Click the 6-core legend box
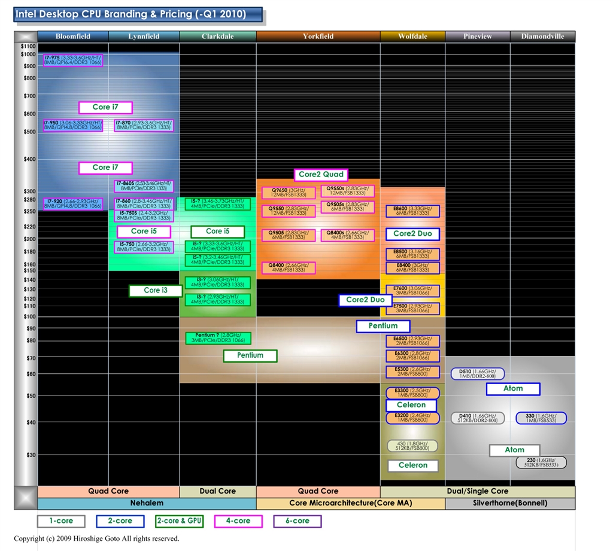The width and height of the screenshot is (613, 551). (x=298, y=521)
